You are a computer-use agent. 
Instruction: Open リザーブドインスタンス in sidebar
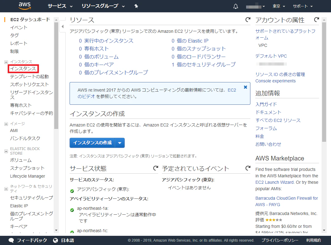click(32, 95)
